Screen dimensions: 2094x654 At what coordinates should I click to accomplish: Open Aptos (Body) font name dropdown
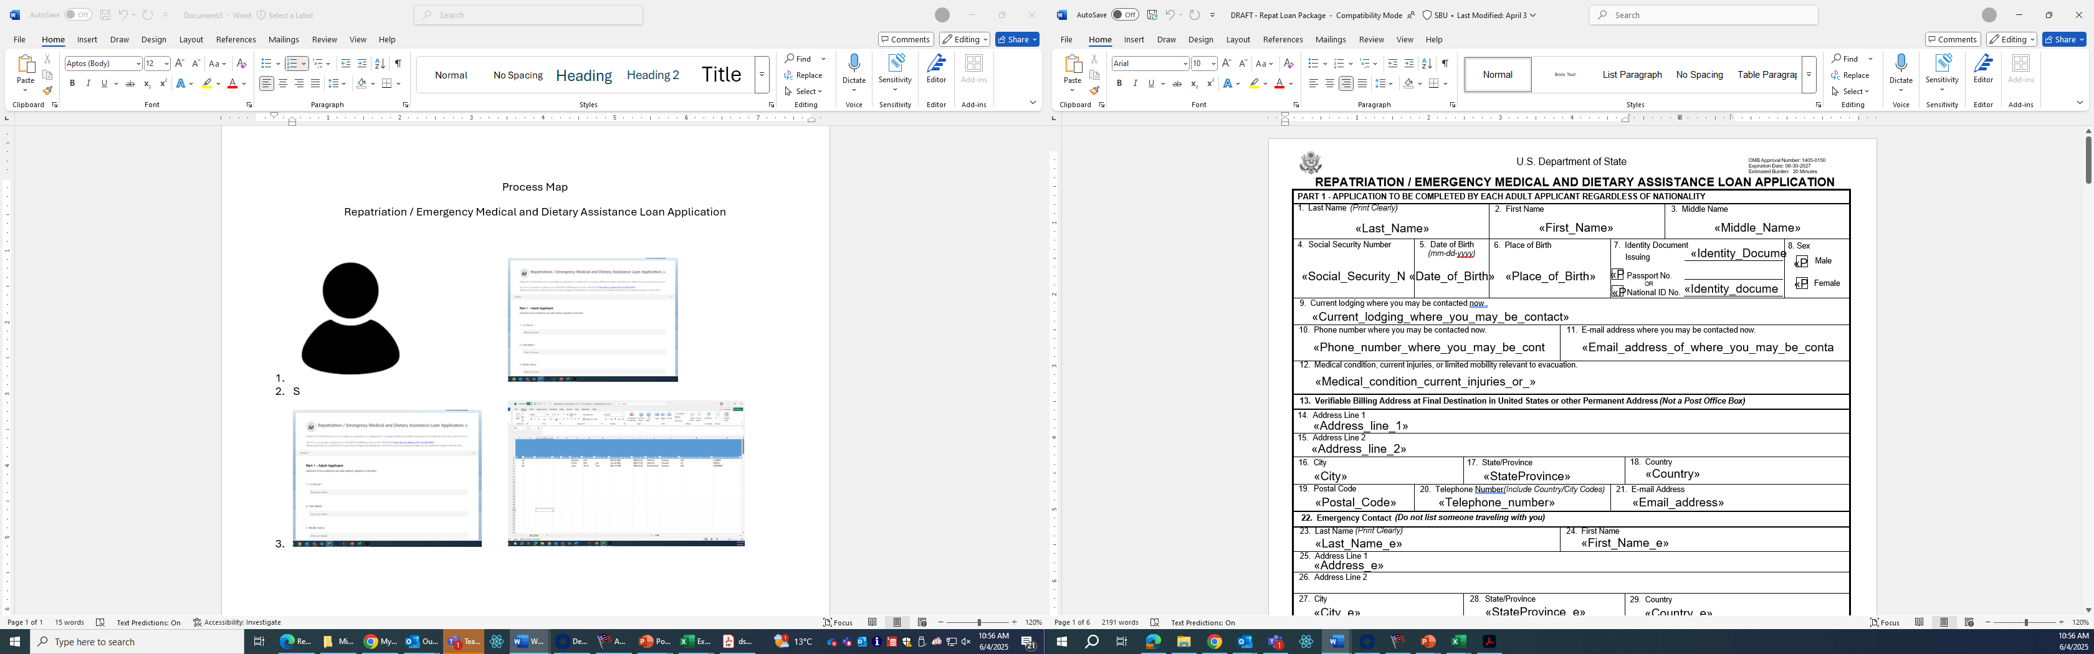[138, 64]
